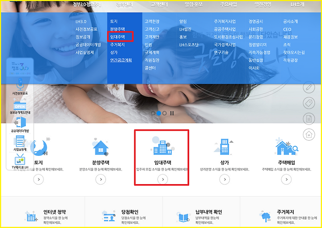
Task: Open the 열린경영 top menu
Action: [x=263, y=4]
